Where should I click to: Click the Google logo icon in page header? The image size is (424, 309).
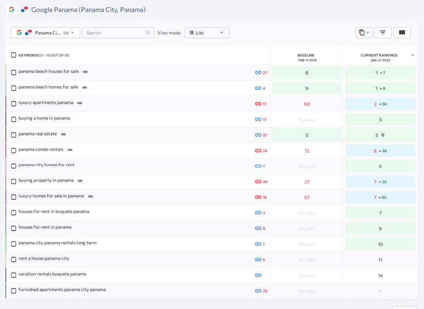pos(12,9)
